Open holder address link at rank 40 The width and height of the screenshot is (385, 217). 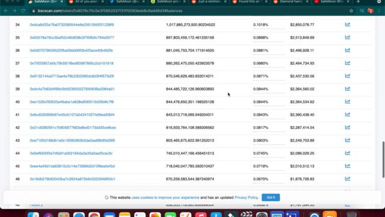pyautogui.click(x=72, y=102)
